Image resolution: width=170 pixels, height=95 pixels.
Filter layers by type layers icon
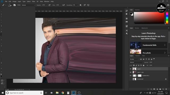pyautogui.click(x=146, y=59)
